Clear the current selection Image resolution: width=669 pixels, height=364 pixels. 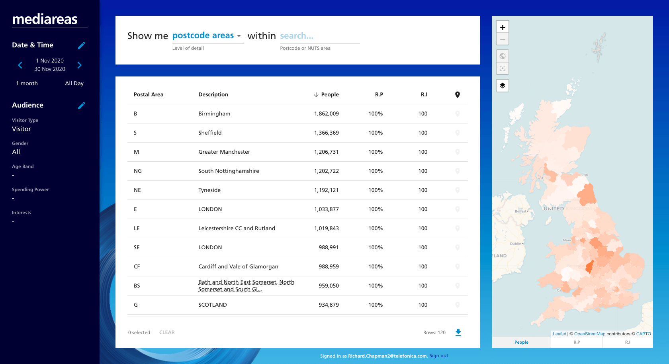click(x=167, y=333)
